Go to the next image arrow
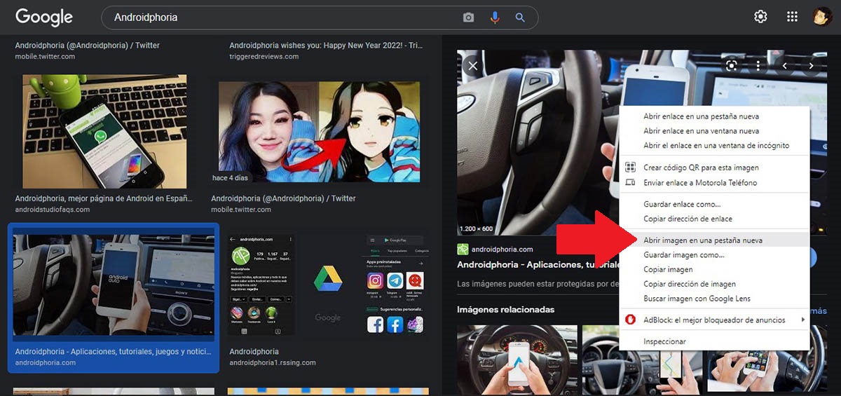 pos(812,65)
